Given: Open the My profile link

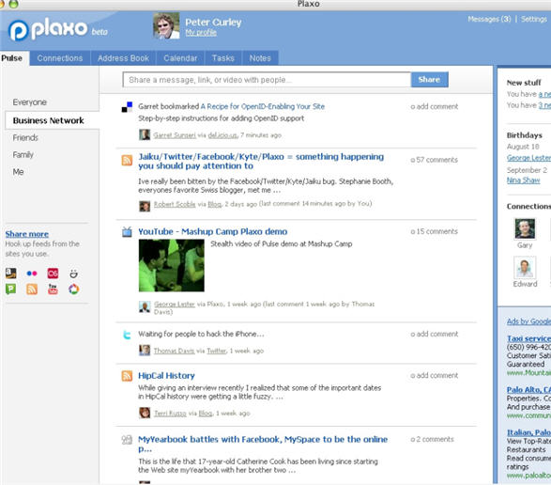Looking at the screenshot, I should [x=201, y=33].
